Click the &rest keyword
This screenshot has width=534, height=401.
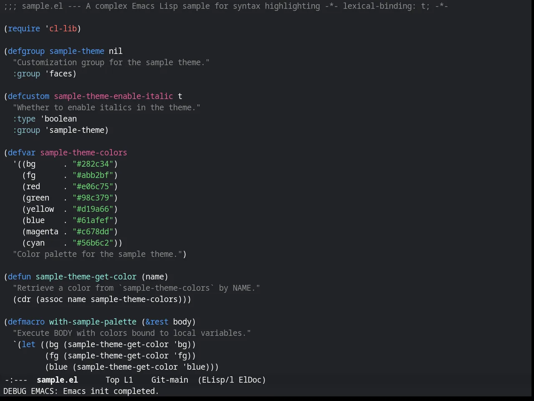pos(157,322)
